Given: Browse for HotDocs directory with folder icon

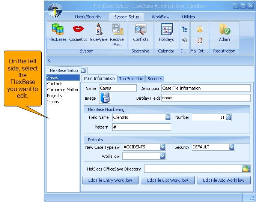Looking at the screenshot, I should point(246,169).
